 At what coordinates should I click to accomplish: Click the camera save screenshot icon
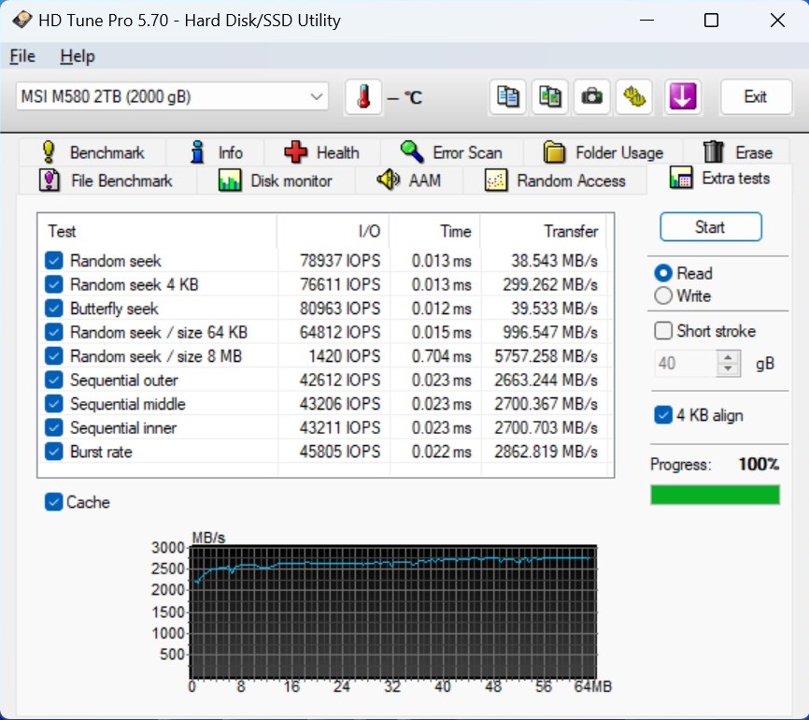(x=591, y=96)
